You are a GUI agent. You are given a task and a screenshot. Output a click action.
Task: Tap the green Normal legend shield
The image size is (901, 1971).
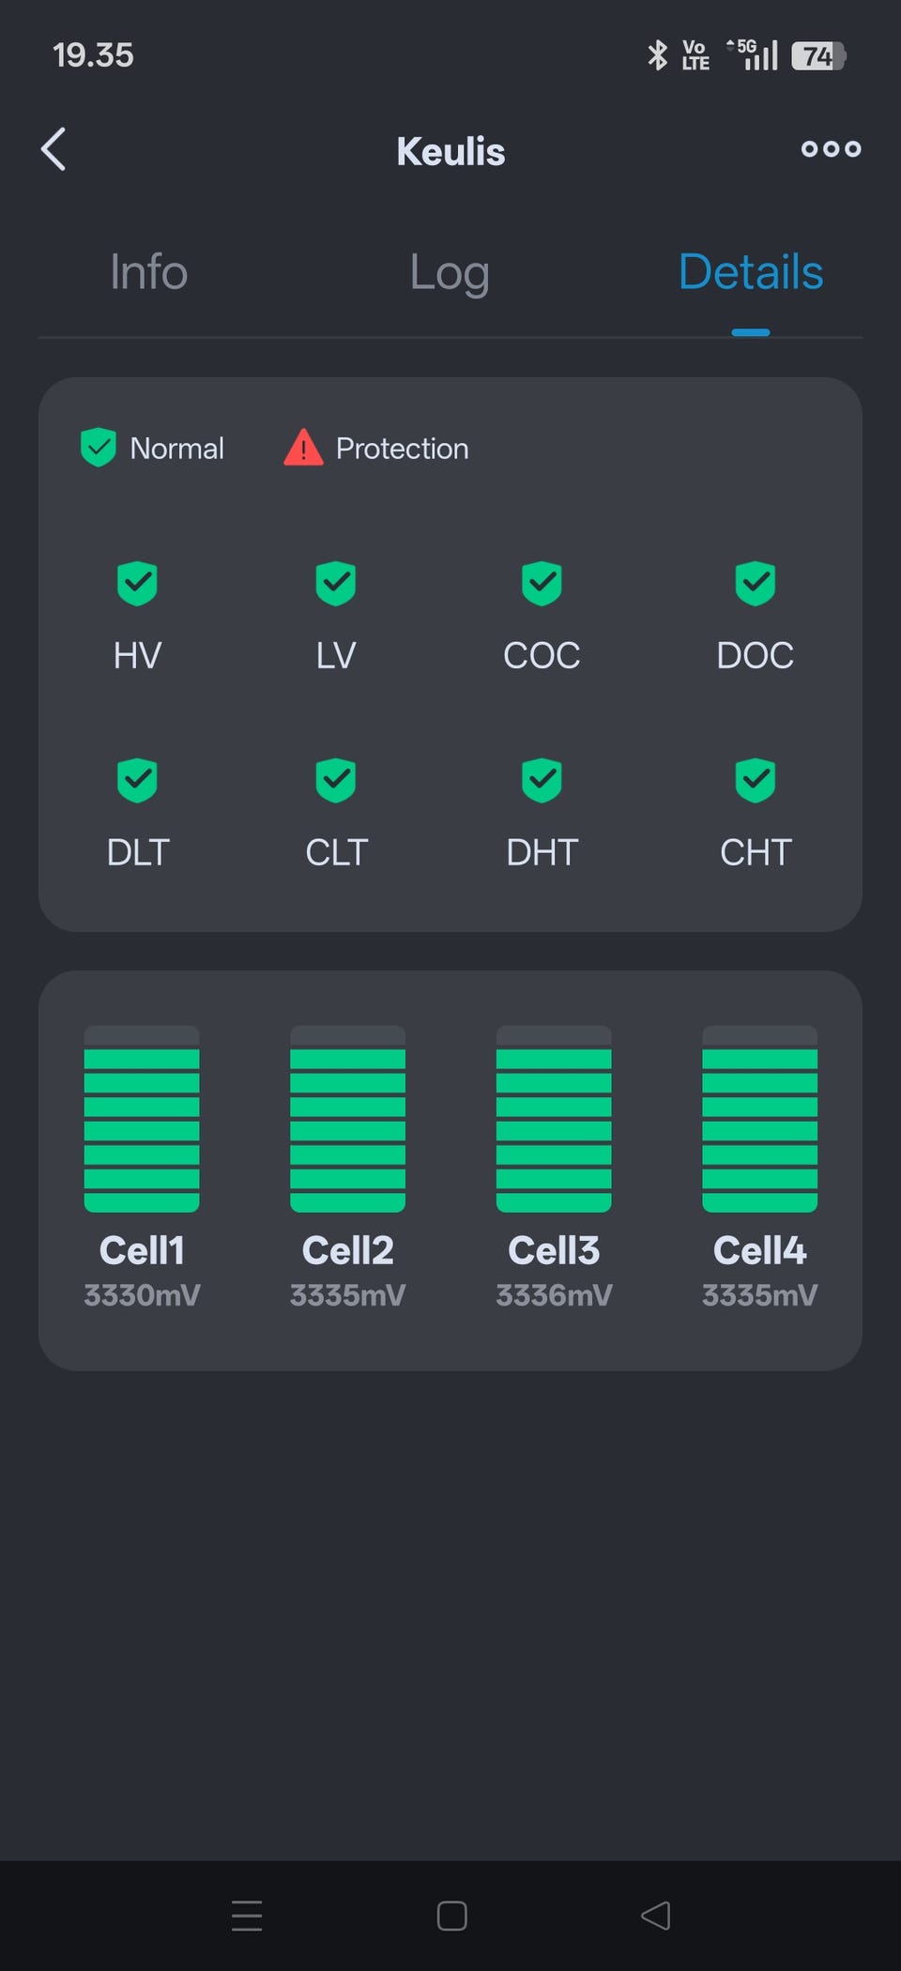point(99,448)
